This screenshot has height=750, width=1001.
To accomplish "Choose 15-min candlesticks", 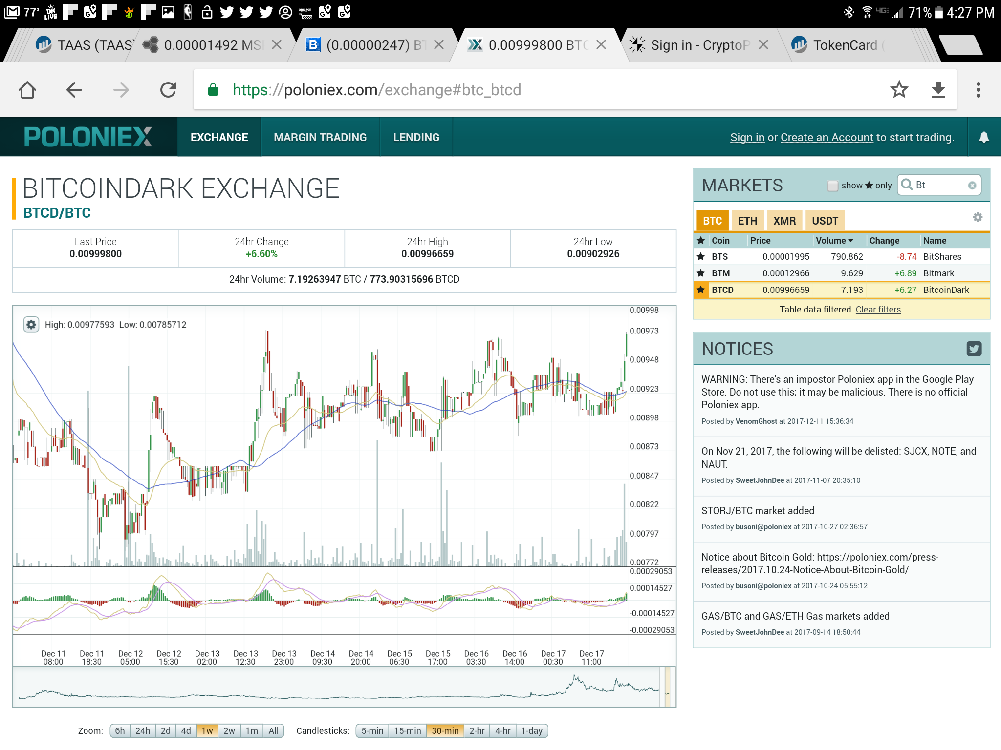I will (408, 731).
